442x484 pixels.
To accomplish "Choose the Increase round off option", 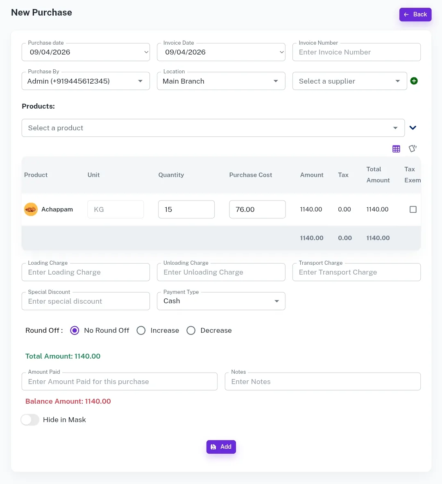I will [x=141, y=330].
